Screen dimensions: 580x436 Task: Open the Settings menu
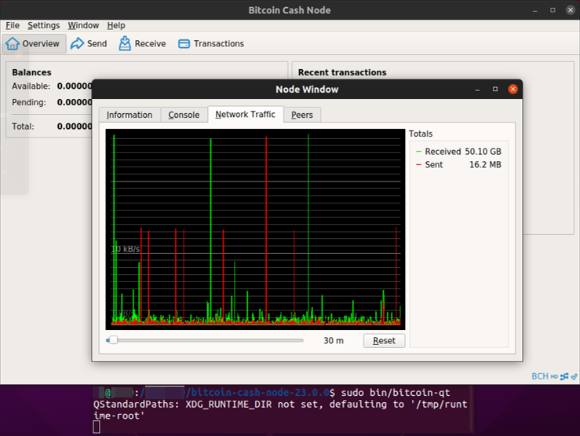pyautogui.click(x=43, y=26)
